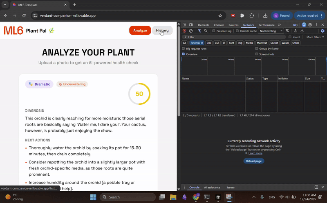Open the network search magnifier
327x203 pixels.
coord(206,31)
